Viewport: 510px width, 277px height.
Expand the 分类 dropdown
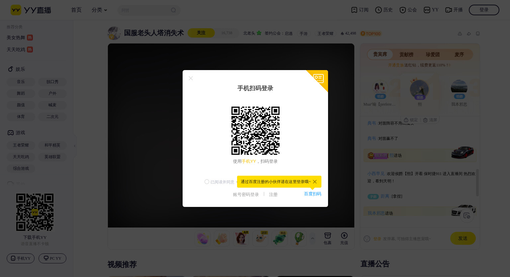tap(99, 10)
